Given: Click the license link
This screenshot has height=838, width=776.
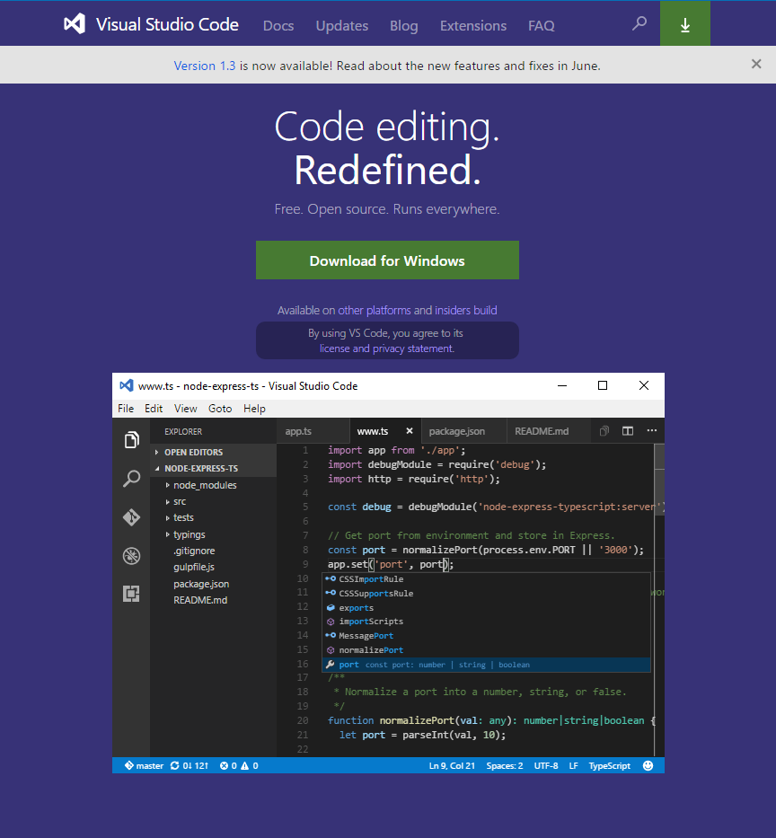Looking at the screenshot, I should pos(334,348).
